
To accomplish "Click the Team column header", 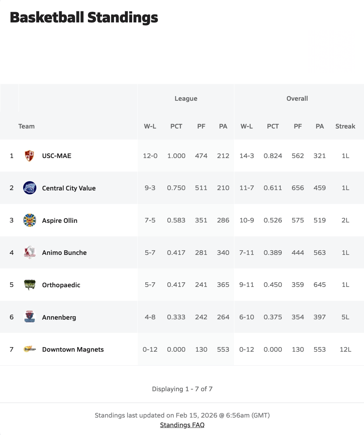I will pos(26,126).
